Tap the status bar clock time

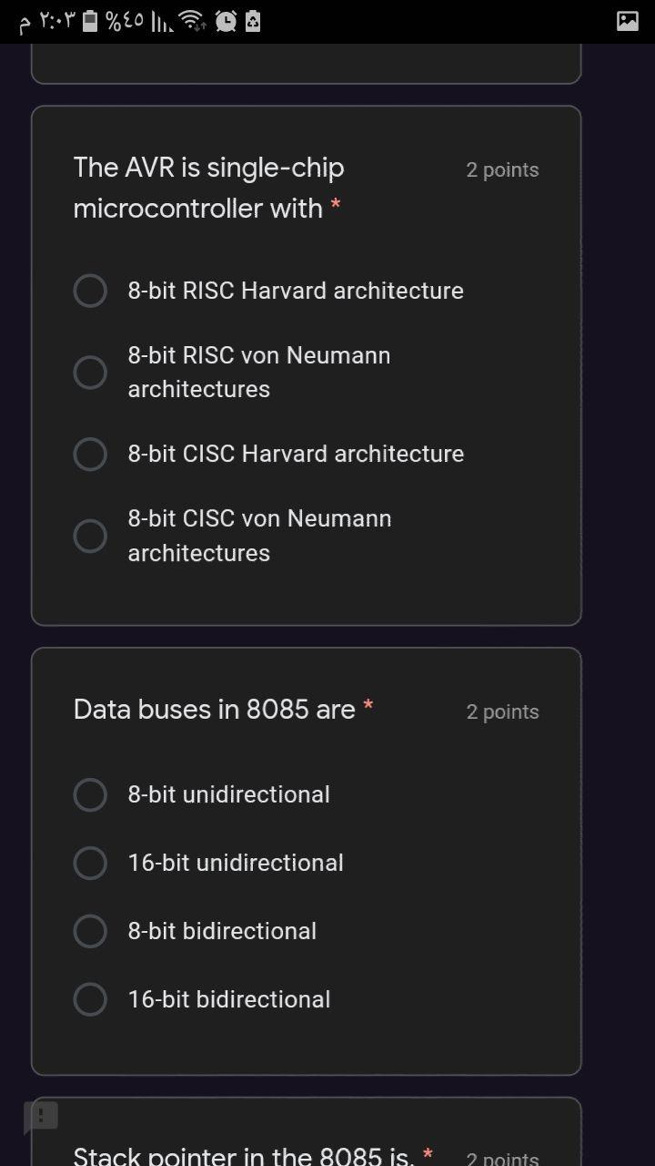coord(48,21)
